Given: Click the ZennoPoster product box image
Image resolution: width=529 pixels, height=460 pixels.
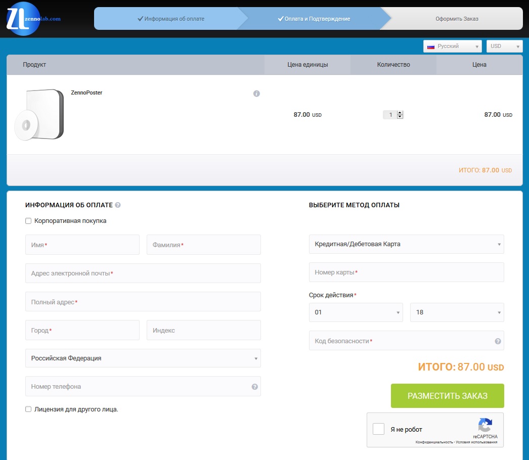Looking at the screenshot, I should click(x=39, y=115).
